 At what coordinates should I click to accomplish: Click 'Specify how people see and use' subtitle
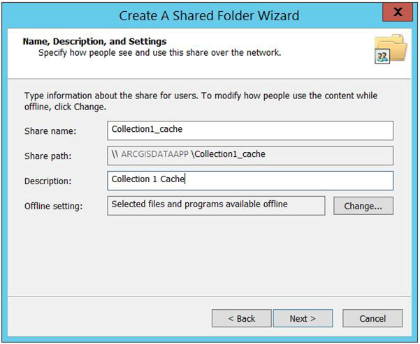point(159,53)
